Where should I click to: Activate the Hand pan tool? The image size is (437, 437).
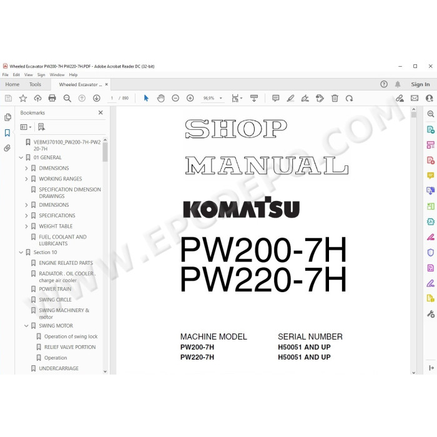[161, 98]
